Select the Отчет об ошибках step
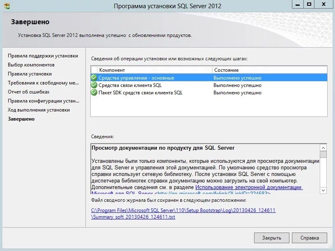 click(29, 92)
